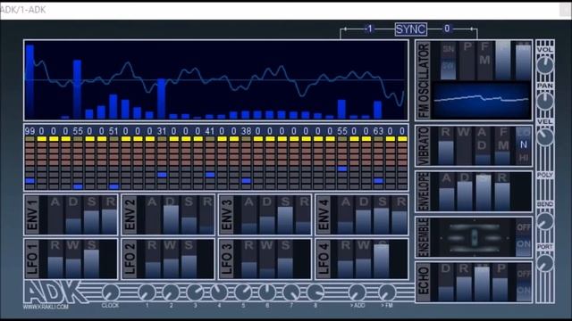Click Envelope panel D slider

click(x=465, y=192)
